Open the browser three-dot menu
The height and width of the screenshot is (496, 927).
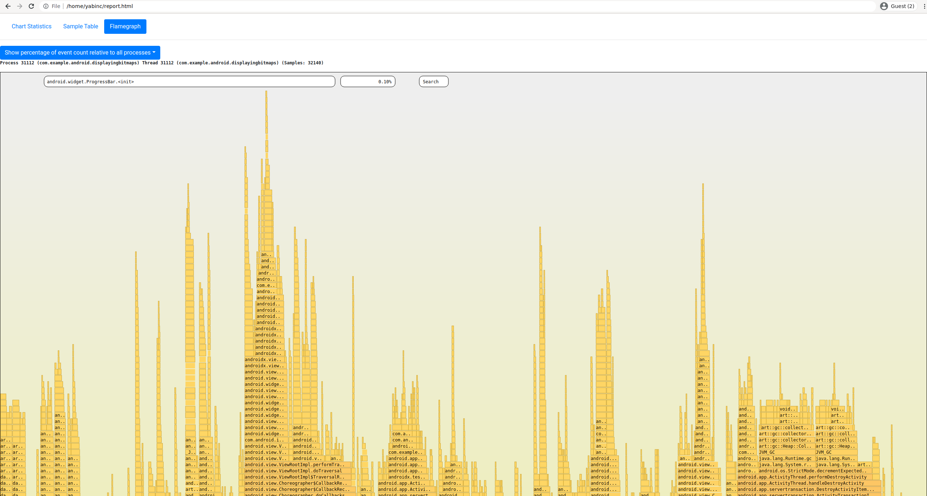924,6
